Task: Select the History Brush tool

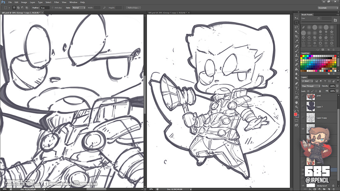Action: click(x=296, y=60)
